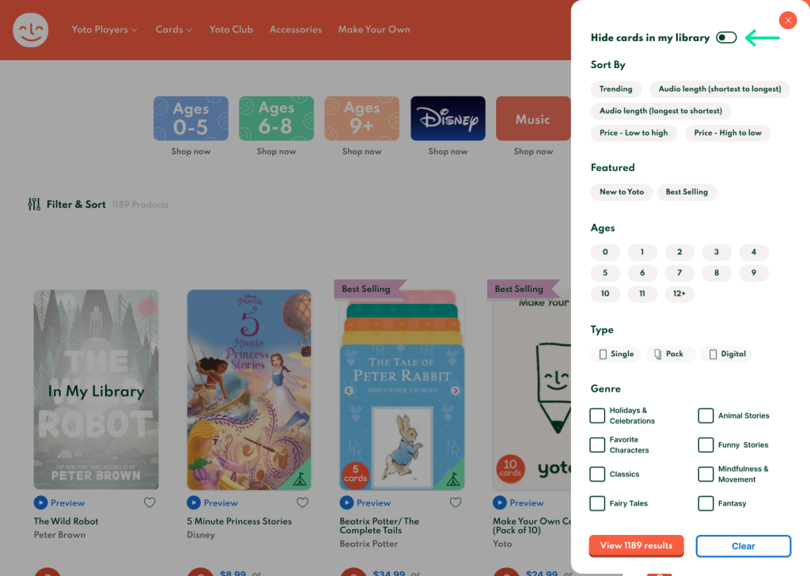Open The Wild Robot card cover
This screenshot has width=810, height=576.
(96, 389)
